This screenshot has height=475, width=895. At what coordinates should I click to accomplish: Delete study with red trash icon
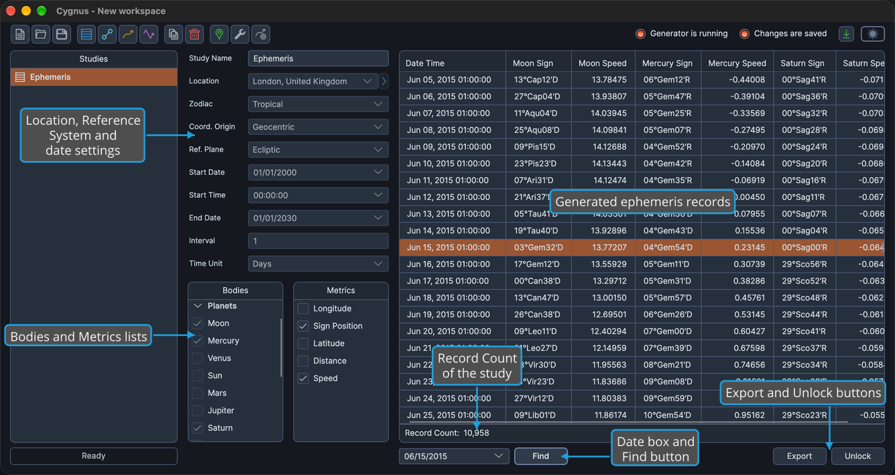point(194,34)
